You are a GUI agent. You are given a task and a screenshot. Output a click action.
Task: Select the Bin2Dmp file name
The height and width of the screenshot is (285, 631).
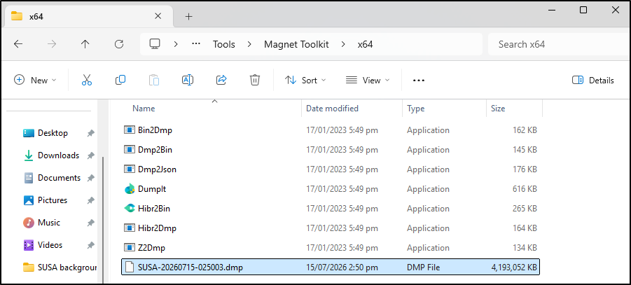[x=155, y=130]
